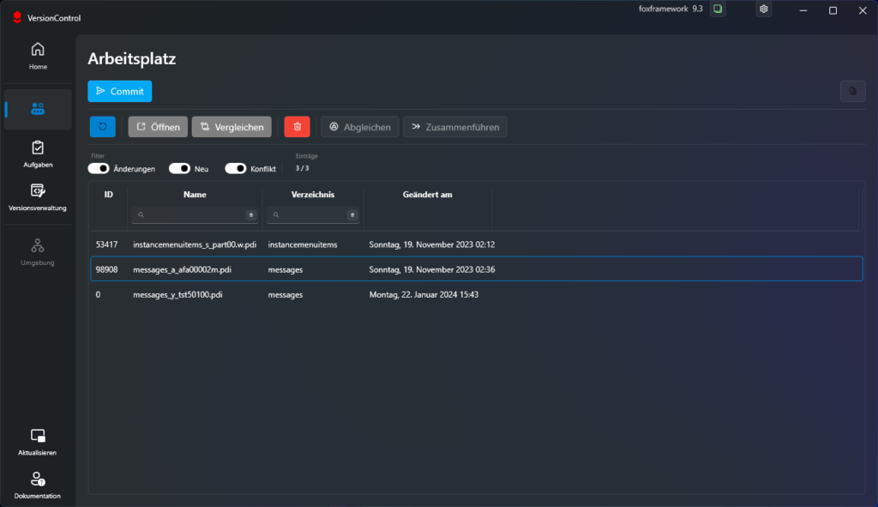Click the red delete trash icon
Screen dimensions: 878x507
[296, 126]
